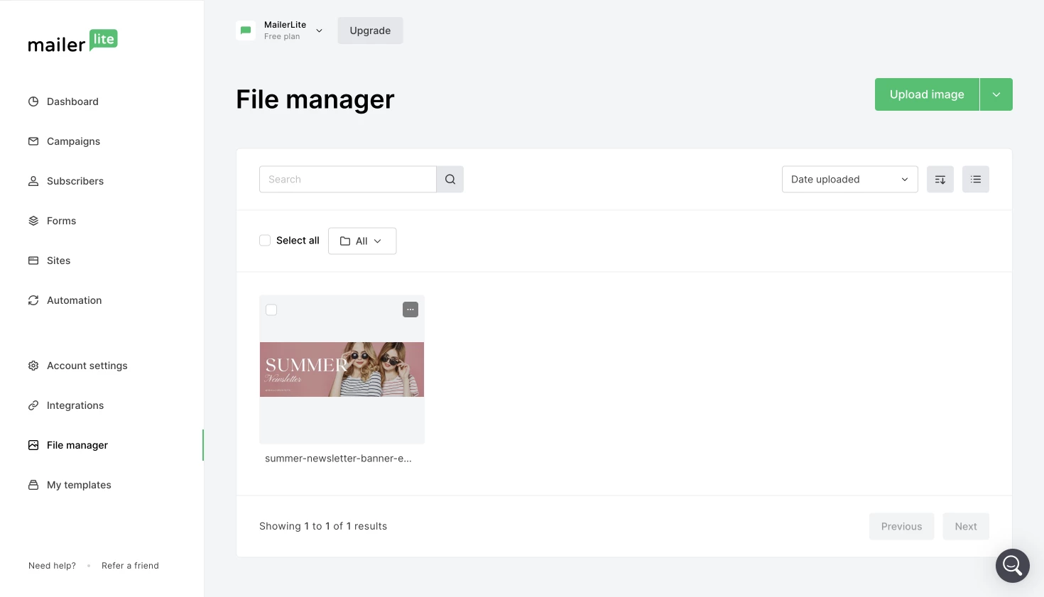
Task: Open the summer newsletter banner thumbnail
Action: coord(342,369)
